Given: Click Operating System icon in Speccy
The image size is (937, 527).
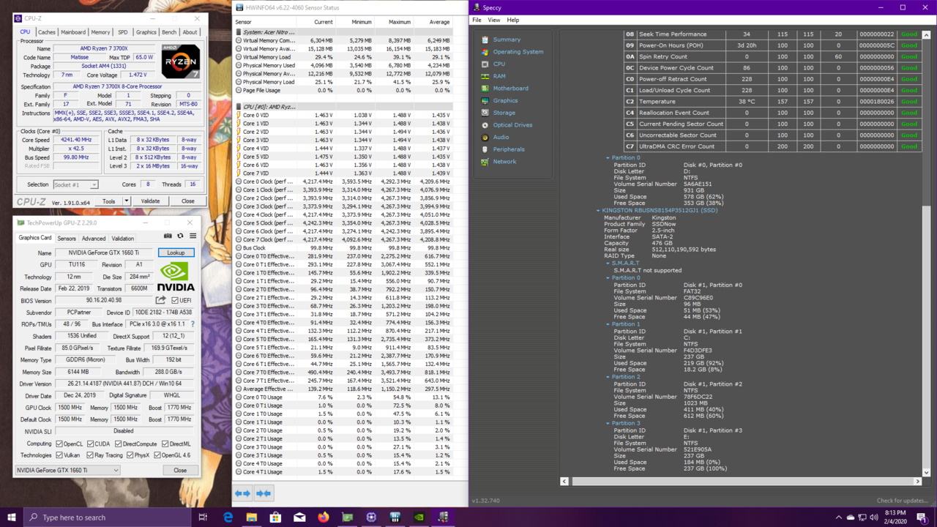Looking at the screenshot, I should (x=485, y=52).
